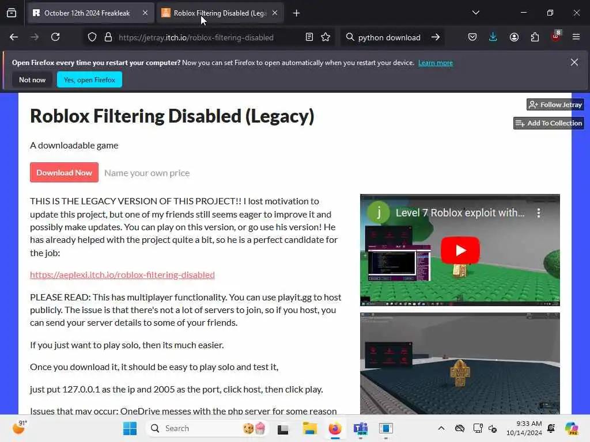590x442 pixels.
Task: Play the Level 7 Roblox exploit video
Action: 460,250
